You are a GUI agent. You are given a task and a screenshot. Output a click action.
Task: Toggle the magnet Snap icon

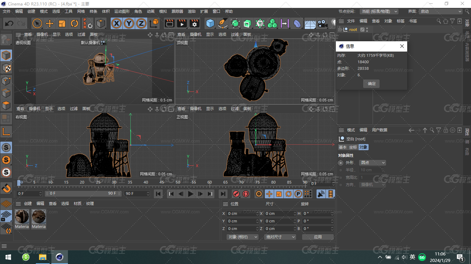[6, 188]
